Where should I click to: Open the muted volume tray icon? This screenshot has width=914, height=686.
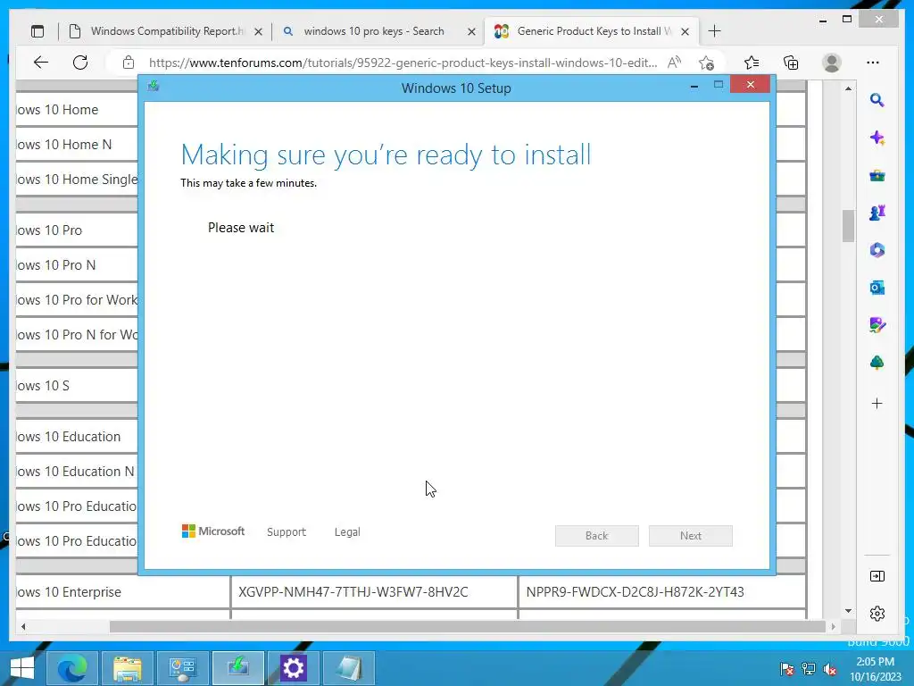[830, 669]
